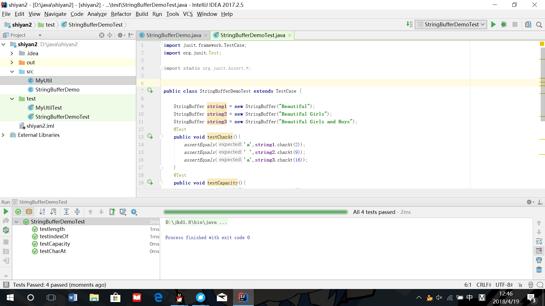Viewport: 545px width, 306px height.
Task: Click run gutter icon beside testCapacity
Action: pos(150,182)
